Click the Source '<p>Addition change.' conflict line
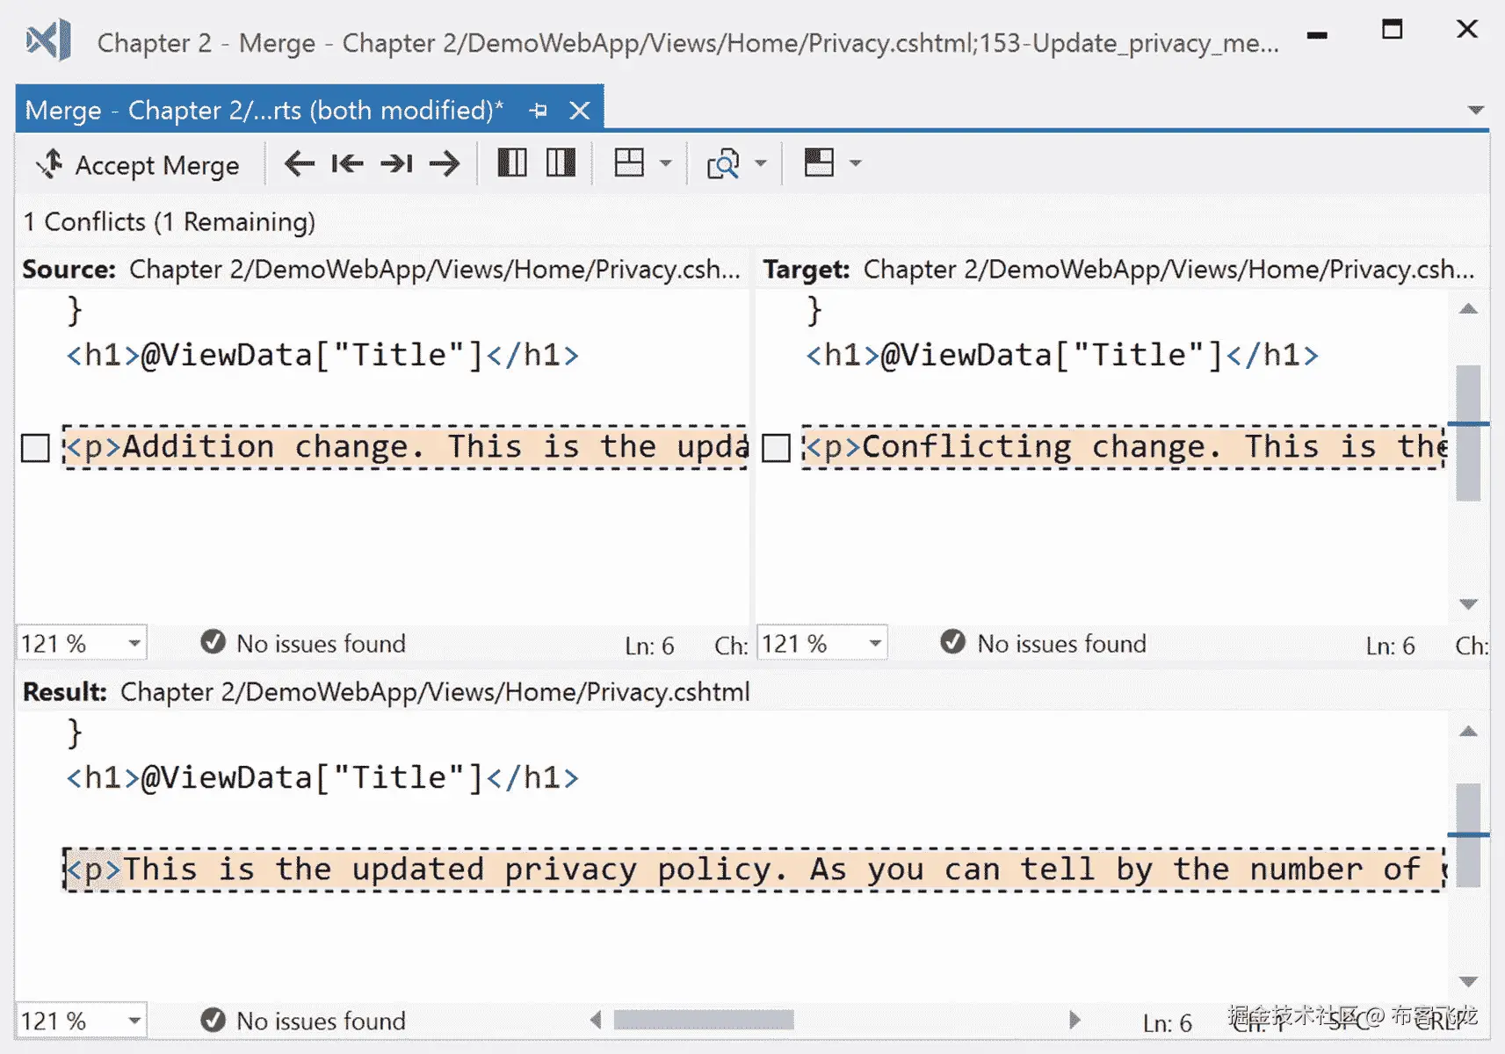Screen dimensions: 1505x1054 click(x=405, y=447)
